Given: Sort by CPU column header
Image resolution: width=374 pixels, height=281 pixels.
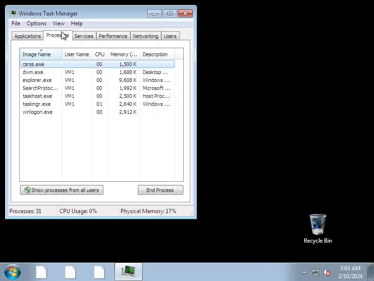Looking at the screenshot, I should click(x=100, y=54).
